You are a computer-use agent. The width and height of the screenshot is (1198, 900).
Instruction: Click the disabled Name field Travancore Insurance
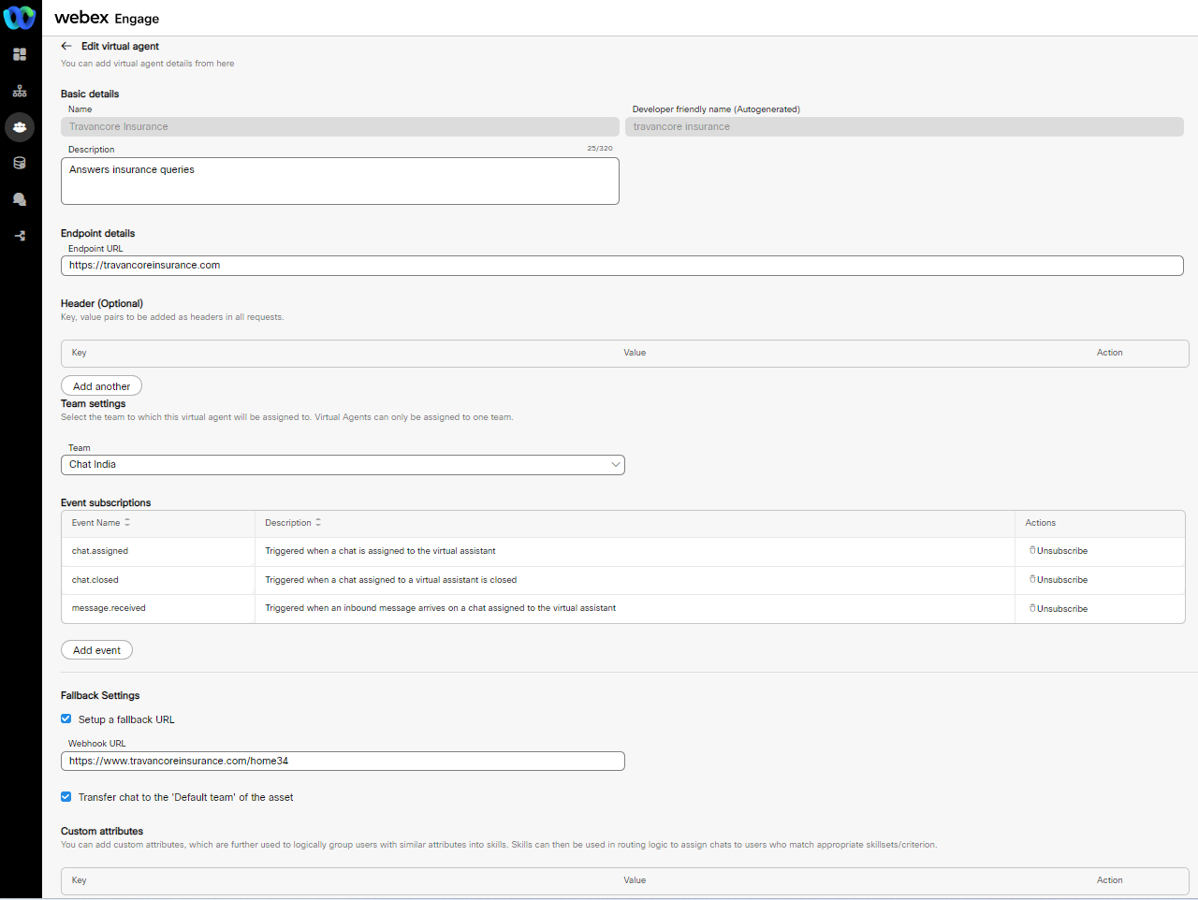pyautogui.click(x=340, y=127)
